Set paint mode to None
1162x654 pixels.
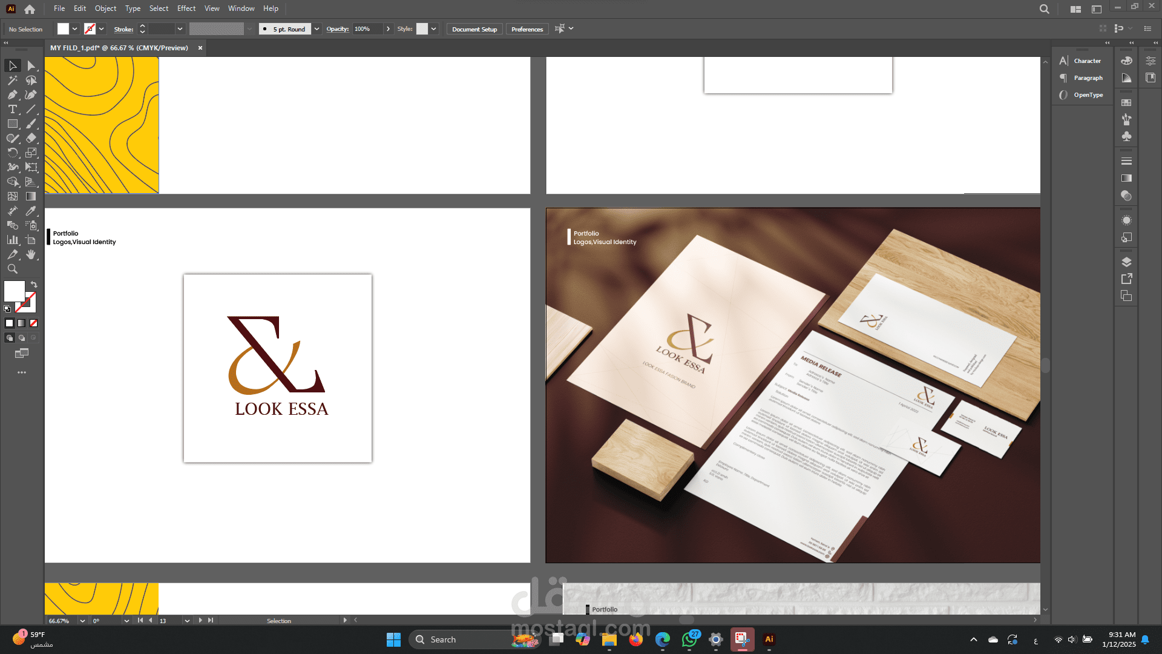(33, 323)
